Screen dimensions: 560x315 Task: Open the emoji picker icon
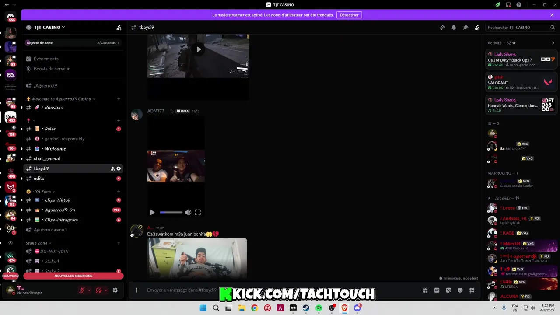click(x=460, y=290)
